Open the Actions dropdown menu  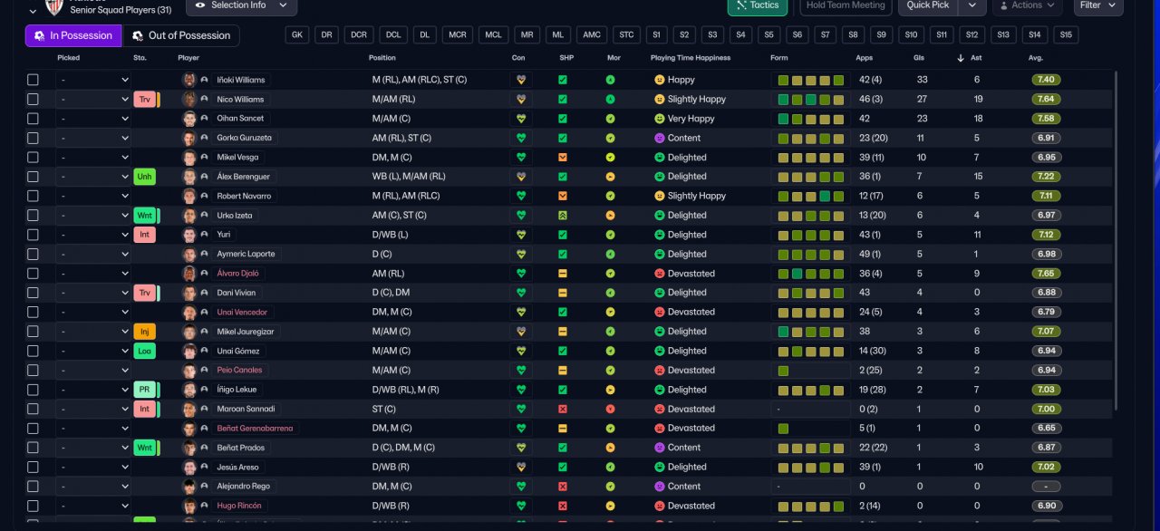click(x=1027, y=5)
